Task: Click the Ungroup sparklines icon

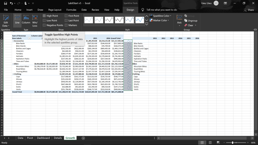Action: click(186, 21)
